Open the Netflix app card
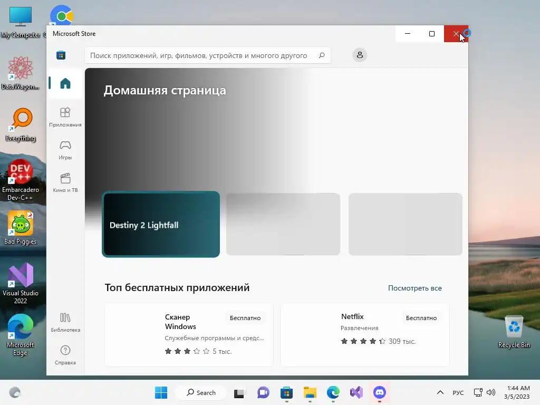540x405 pixels. (x=365, y=335)
